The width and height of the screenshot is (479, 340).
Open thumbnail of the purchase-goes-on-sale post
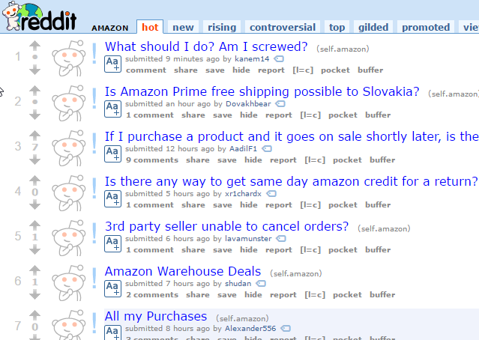(x=69, y=148)
